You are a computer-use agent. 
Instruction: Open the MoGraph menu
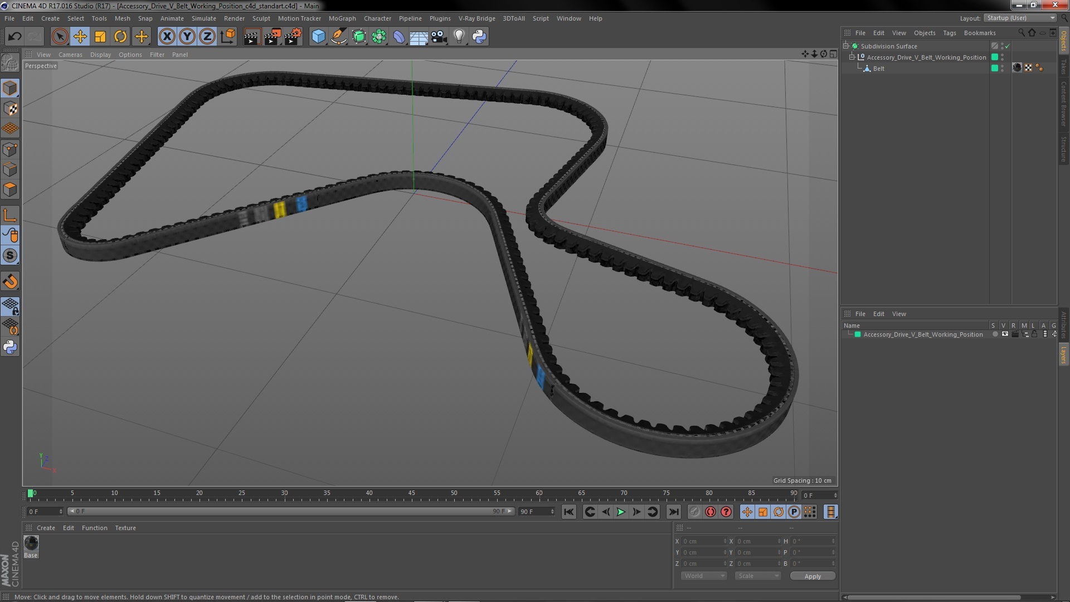click(x=342, y=18)
